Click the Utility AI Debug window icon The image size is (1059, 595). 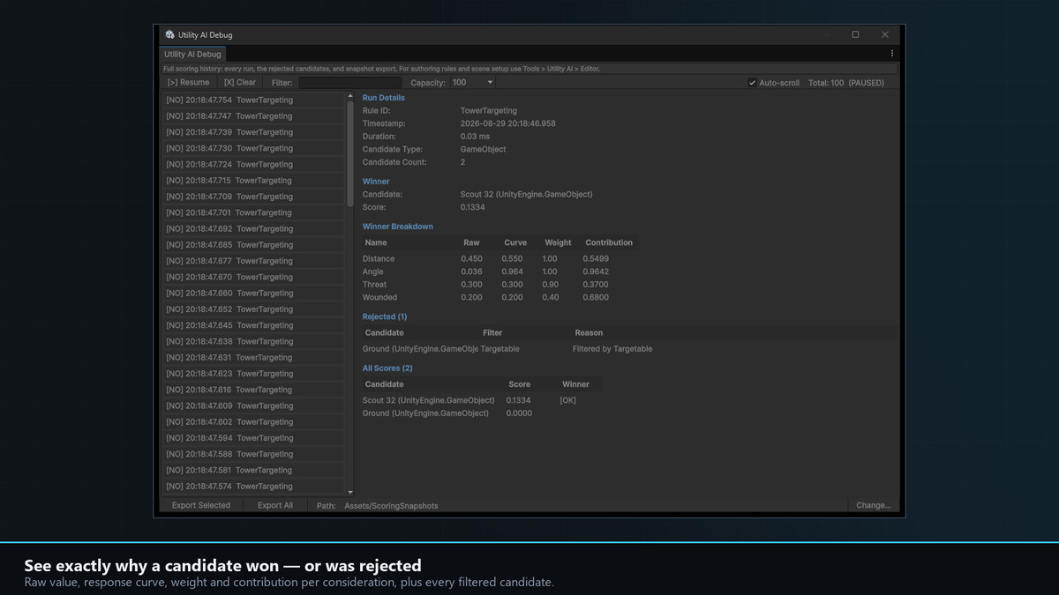point(169,35)
